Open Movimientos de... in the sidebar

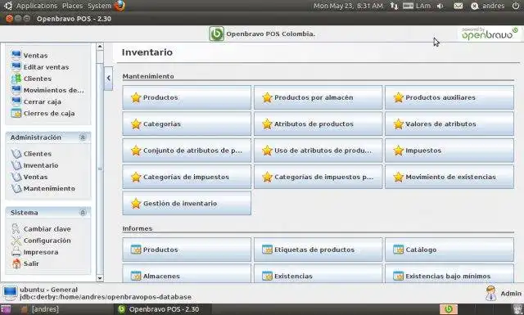(47, 90)
